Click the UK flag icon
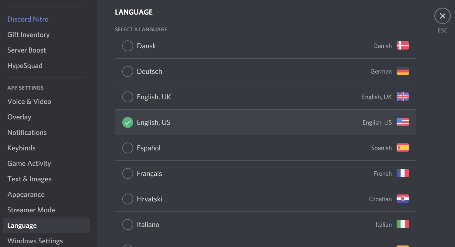This screenshot has height=247, width=455. click(x=402, y=97)
